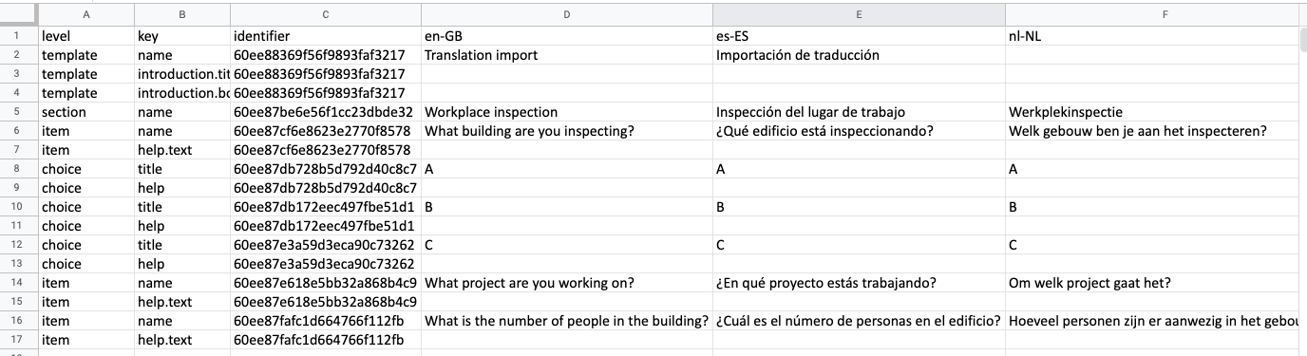Select column E header
The height and width of the screenshot is (356, 1307).
(859, 14)
